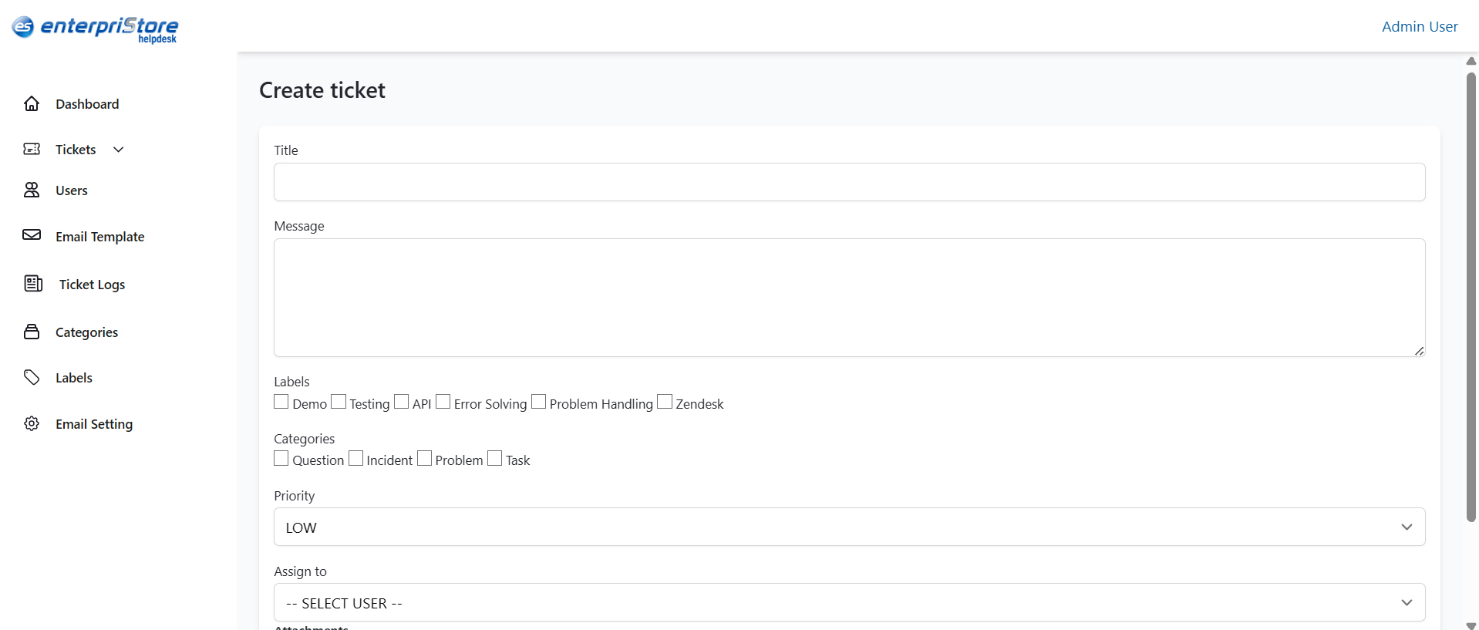This screenshot has width=1479, height=630.
Task: Open the Categories menu item
Action: pyautogui.click(x=86, y=332)
